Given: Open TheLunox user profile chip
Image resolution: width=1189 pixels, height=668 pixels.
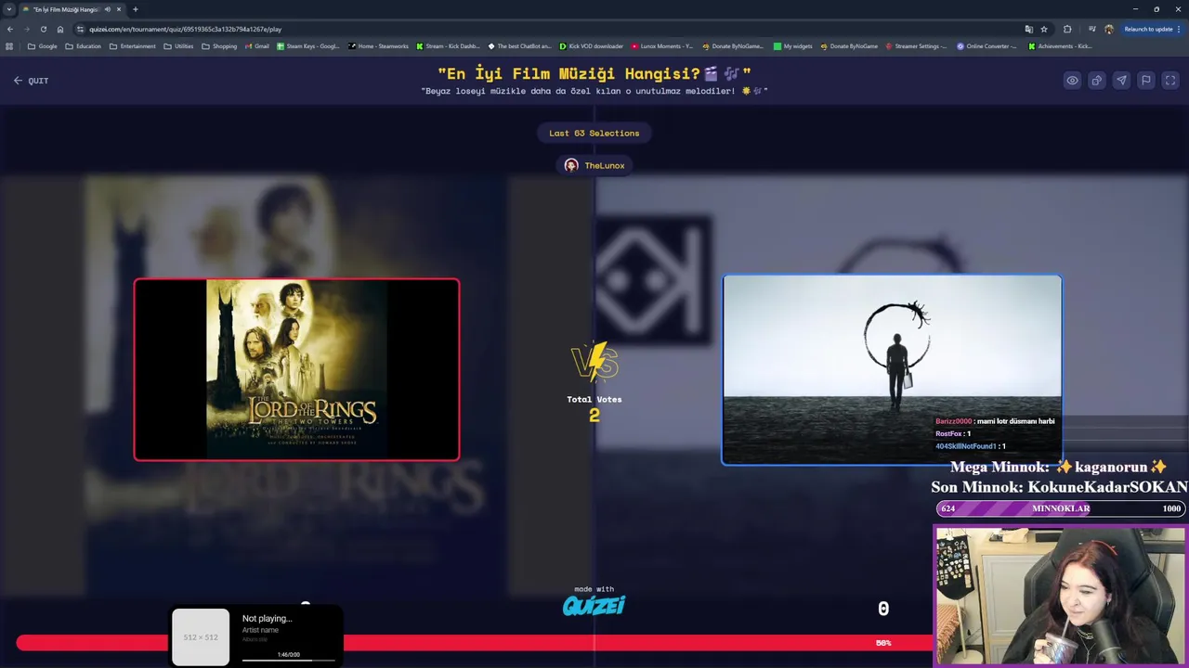Looking at the screenshot, I should (594, 165).
